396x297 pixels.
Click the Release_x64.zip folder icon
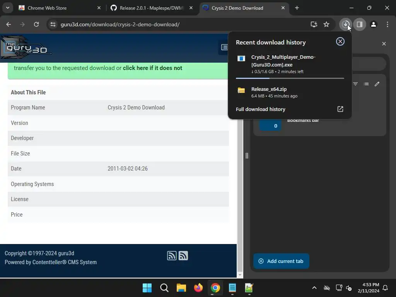click(241, 90)
